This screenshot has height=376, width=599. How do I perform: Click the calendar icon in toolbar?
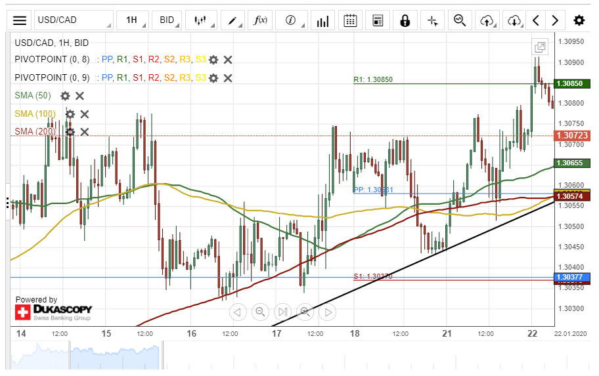[x=351, y=20]
